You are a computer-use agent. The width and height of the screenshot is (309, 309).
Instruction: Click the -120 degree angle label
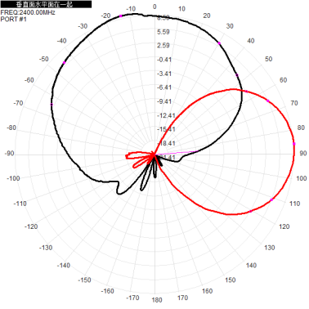point(31,226)
